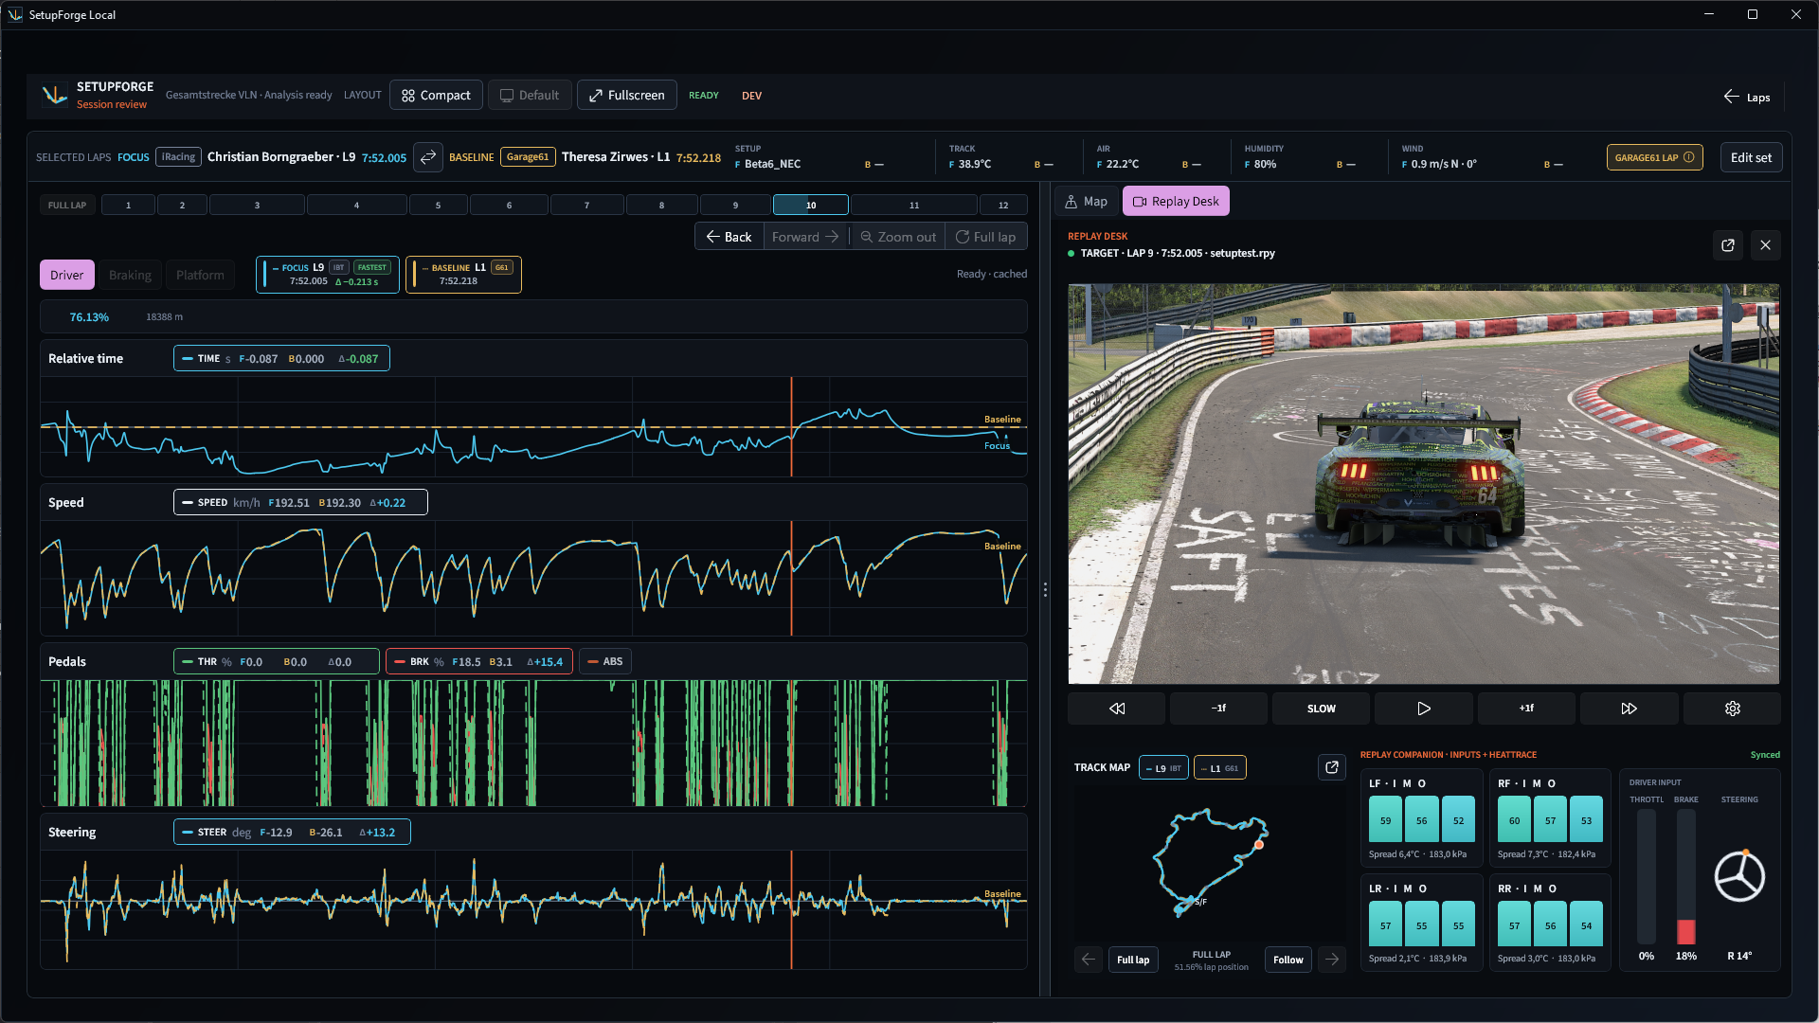Toggle L1 lap on track map
Image resolution: width=1819 pixels, height=1023 pixels.
1220,768
